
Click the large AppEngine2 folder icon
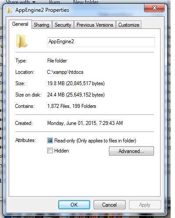(21, 41)
